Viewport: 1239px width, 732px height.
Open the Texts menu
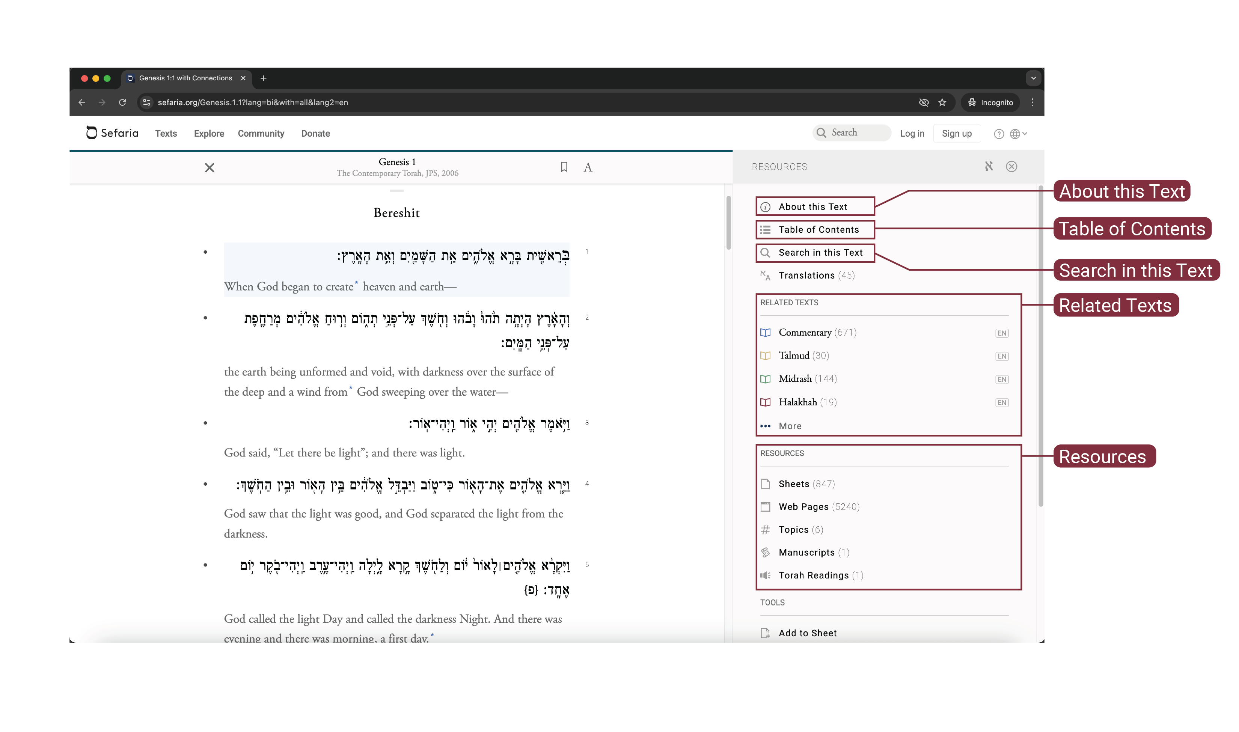click(166, 133)
